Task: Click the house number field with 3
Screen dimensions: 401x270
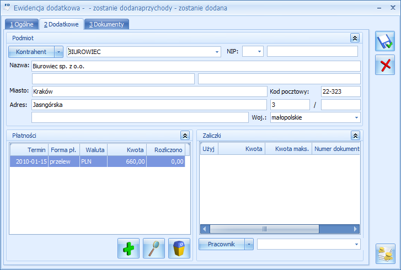Action: coord(290,105)
